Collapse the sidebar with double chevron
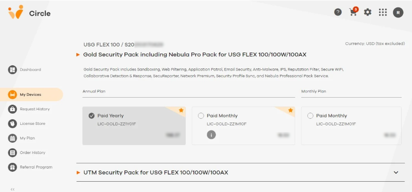 12,189
